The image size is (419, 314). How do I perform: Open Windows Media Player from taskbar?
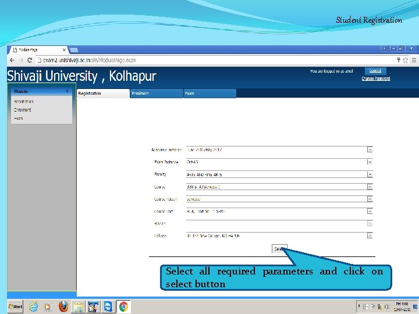click(48, 307)
